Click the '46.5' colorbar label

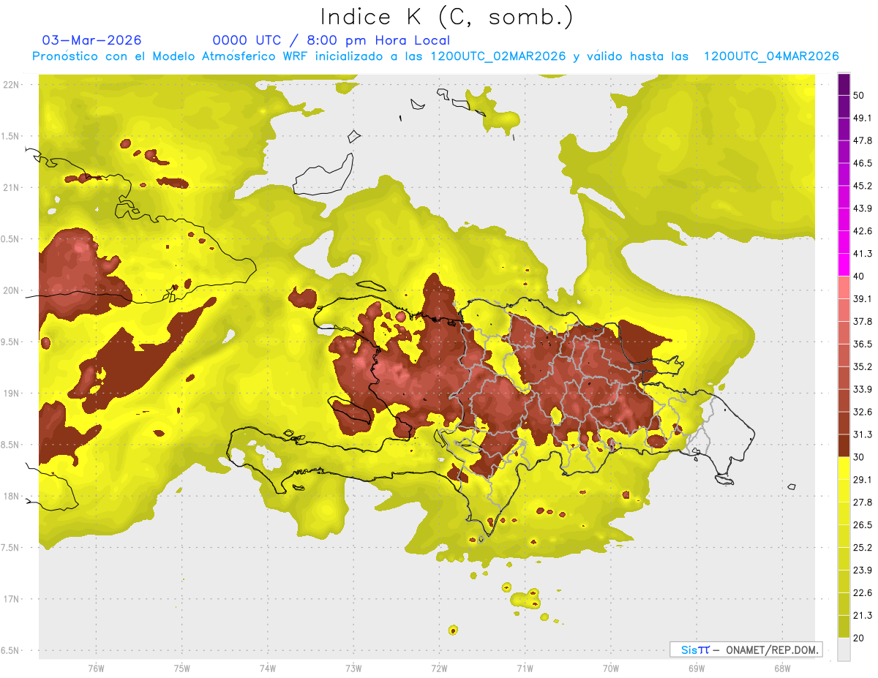pyautogui.click(x=863, y=163)
